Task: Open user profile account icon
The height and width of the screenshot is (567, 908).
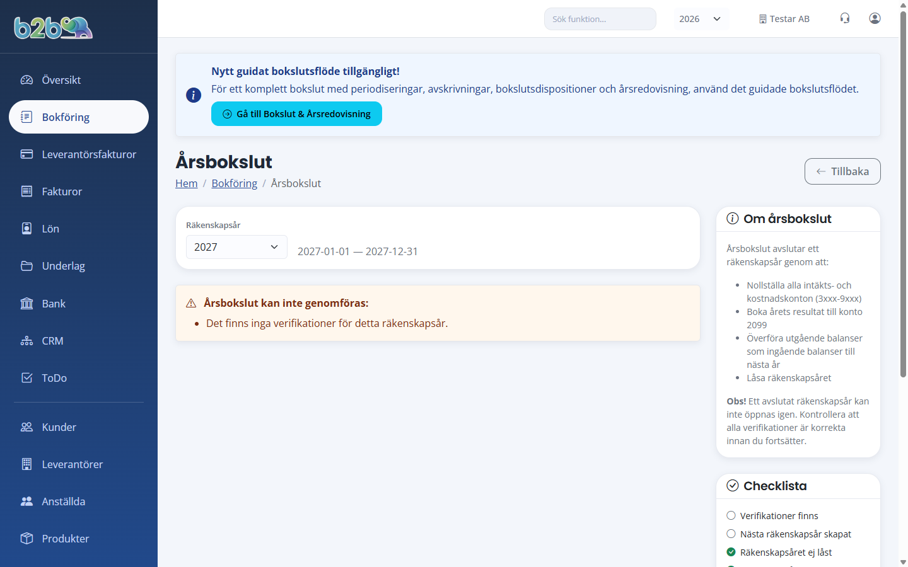Action: (875, 18)
